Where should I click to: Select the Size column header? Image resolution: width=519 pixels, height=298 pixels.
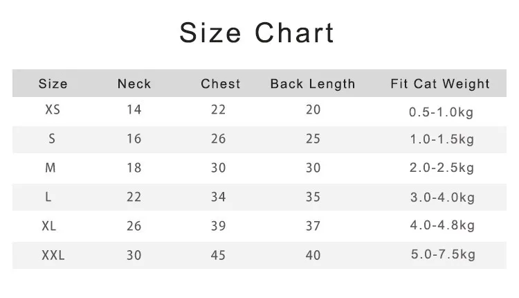[x=53, y=84]
